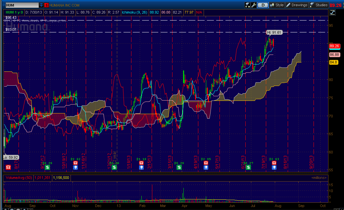Click the Lo: 59.92 bubble

pos(11,157)
